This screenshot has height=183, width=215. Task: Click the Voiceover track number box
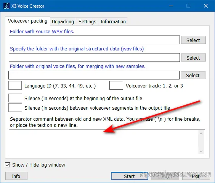(x=116, y=86)
